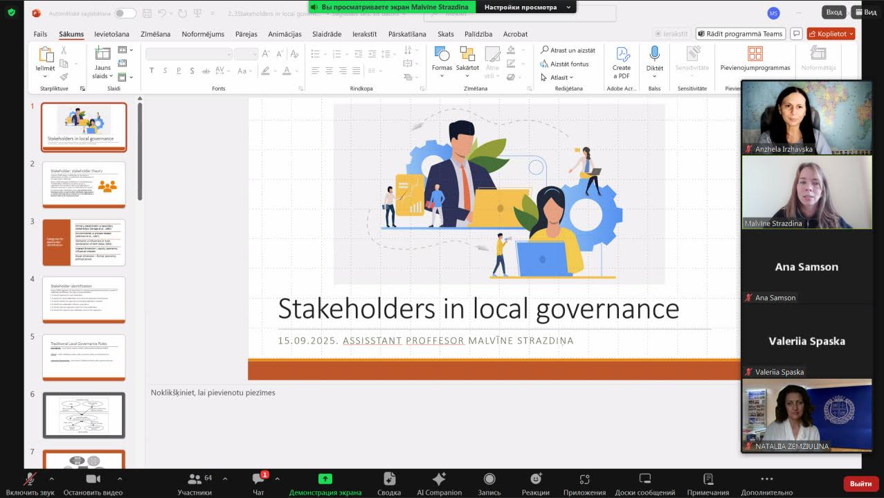Toggle justify text alignment

click(356, 71)
